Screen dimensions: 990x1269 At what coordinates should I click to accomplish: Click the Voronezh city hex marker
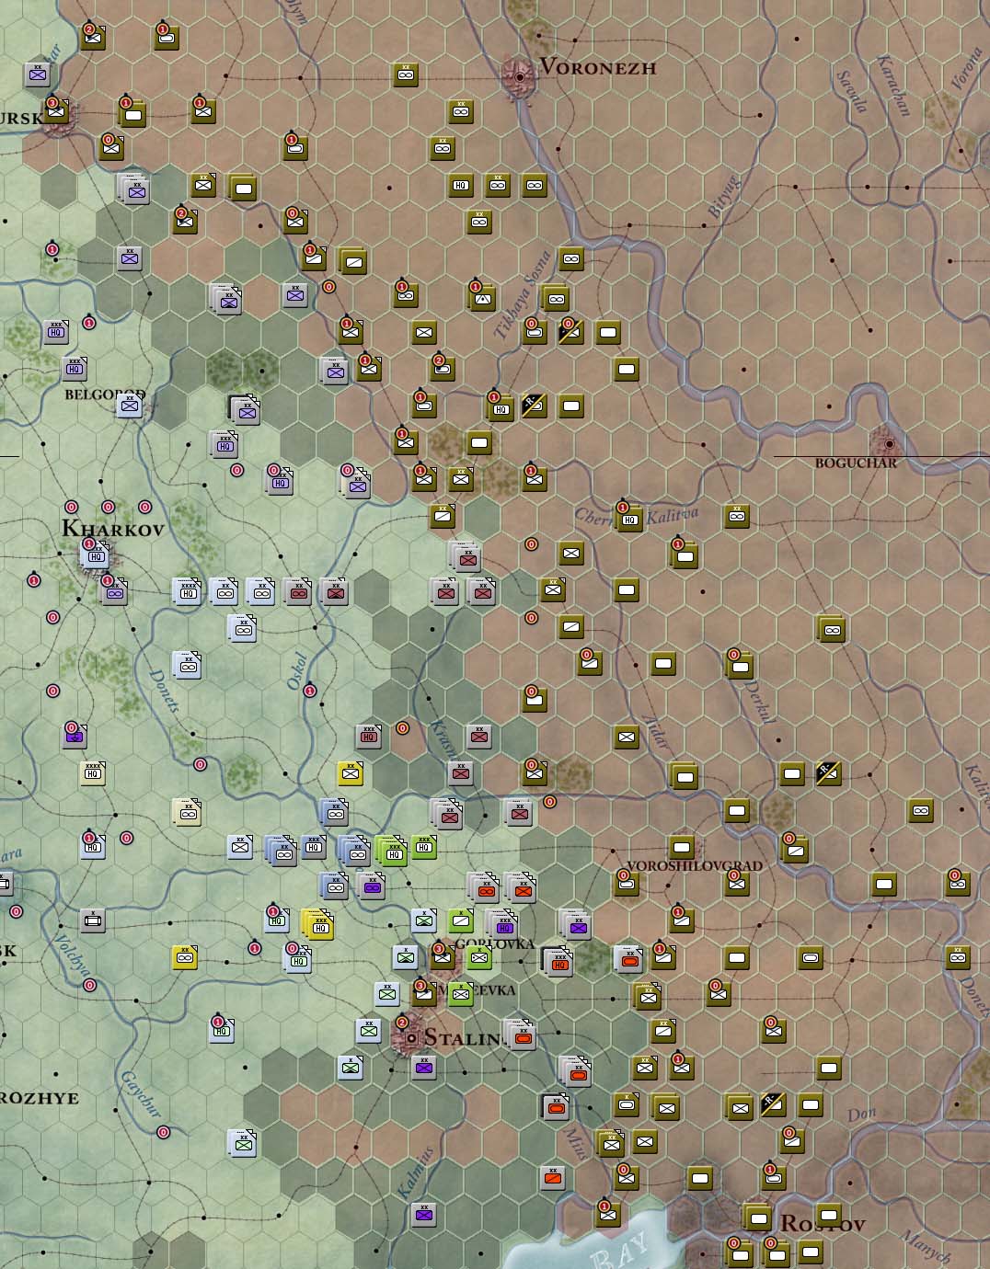click(519, 77)
